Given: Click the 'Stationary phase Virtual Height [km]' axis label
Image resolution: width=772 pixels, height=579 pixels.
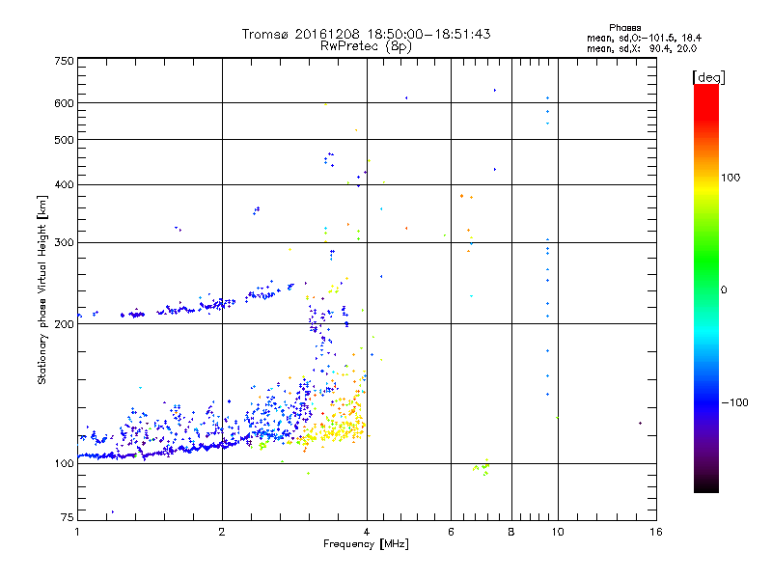Looking at the screenshot, I should coord(42,289).
